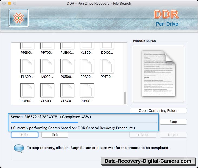Click the 'DDR General Recovery Procedure' status line
This screenshot has width=198, height=168.
(x=73, y=128)
